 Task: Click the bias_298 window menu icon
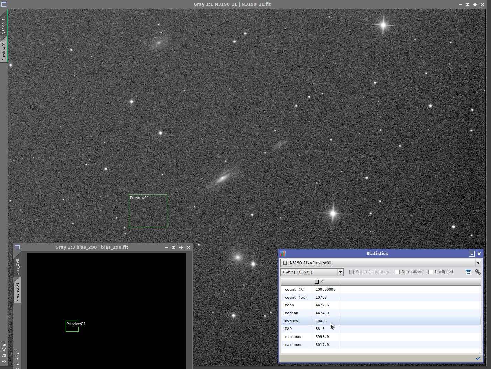click(x=17, y=247)
